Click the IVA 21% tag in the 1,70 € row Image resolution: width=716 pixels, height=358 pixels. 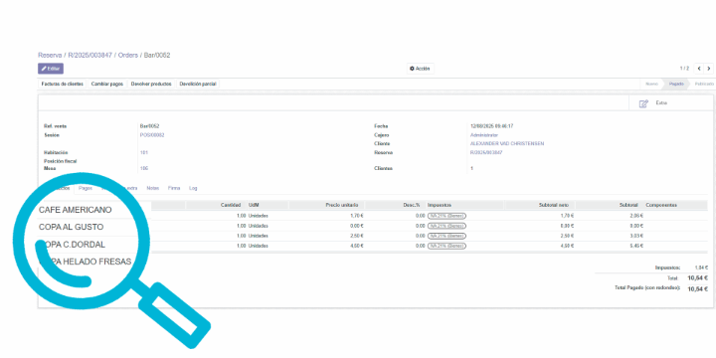click(x=447, y=216)
